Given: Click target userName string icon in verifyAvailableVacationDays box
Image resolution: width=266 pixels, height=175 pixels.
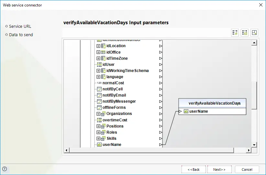Looking at the screenshot, I should (186, 111).
